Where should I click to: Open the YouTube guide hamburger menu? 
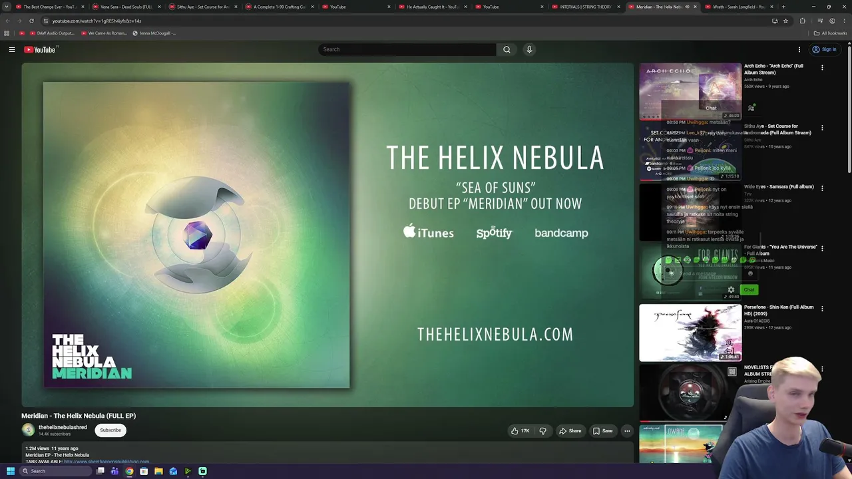click(12, 49)
